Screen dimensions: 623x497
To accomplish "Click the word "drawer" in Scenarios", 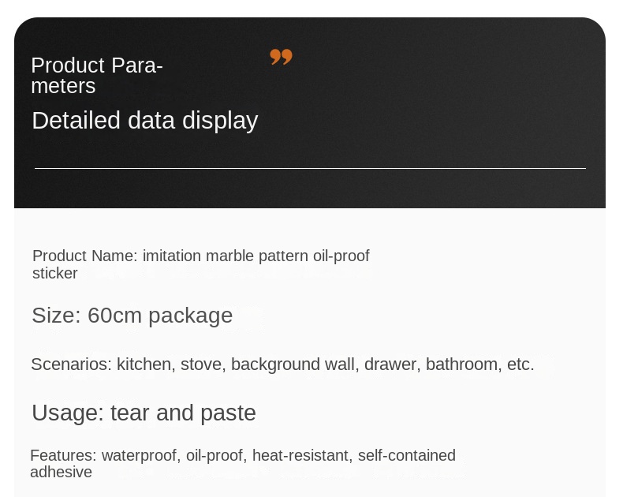I will click(x=390, y=364).
